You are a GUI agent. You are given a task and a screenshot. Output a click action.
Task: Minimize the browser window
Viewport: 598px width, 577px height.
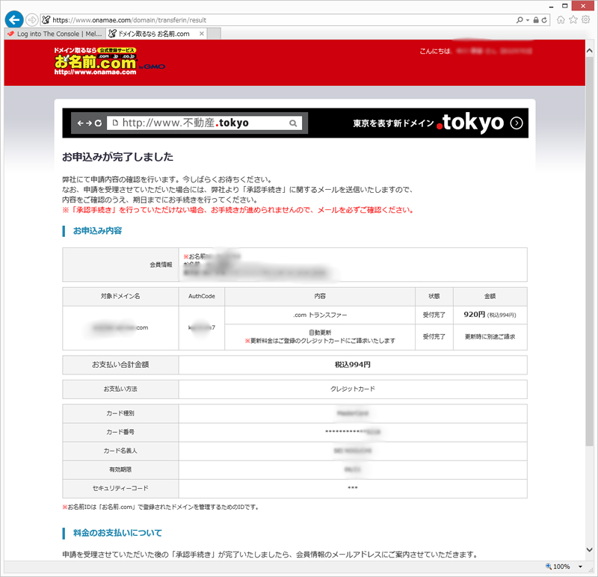pyautogui.click(x=551, y=7)
